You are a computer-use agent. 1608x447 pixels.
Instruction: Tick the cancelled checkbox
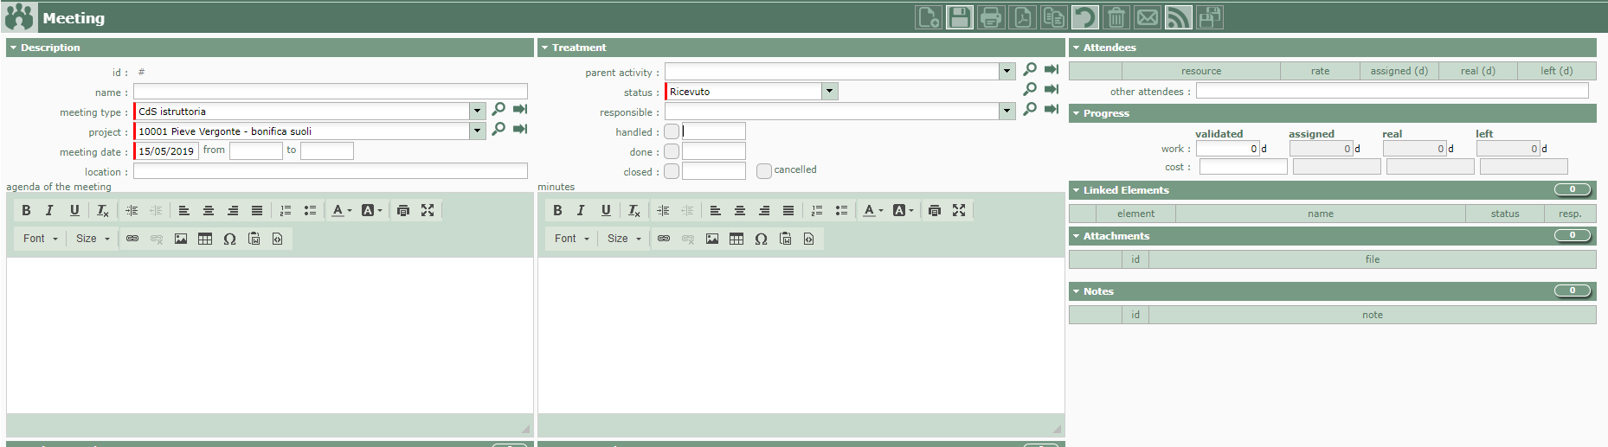click(x=763, y=171)
